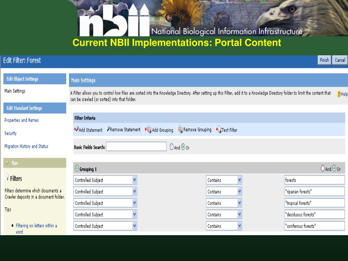Click the 'Edit Filter: Forest' title
348x261 pixels.
click(x=22, y=60)
